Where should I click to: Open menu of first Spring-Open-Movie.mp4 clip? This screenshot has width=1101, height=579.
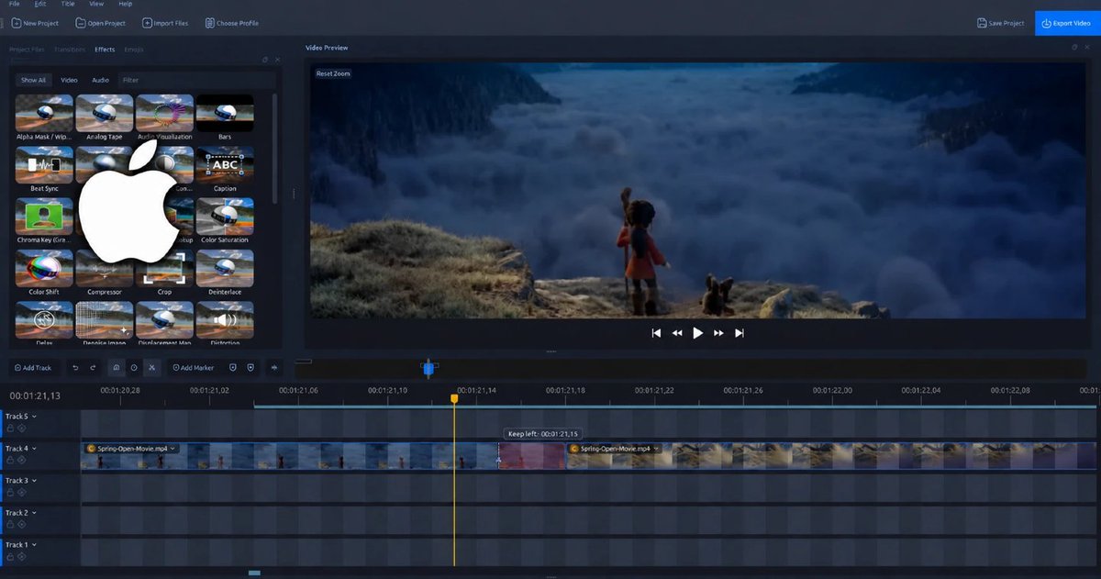tap(172, 449)
